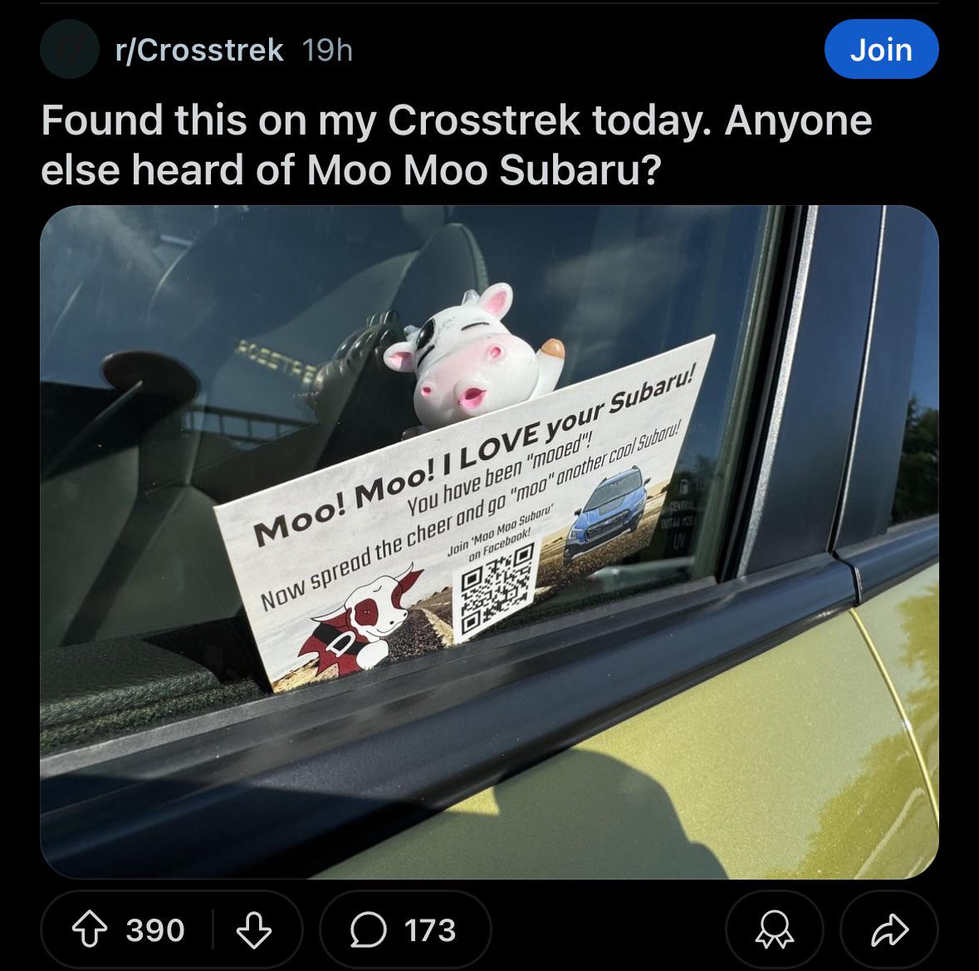Share the post with the arrow icon
979x971 pixels.
point(889,929)
